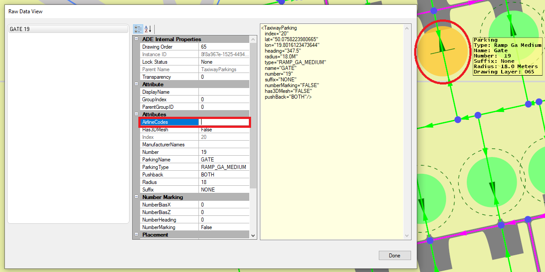The height and width of the screenshot is (272, 545).
Task: Change Lock Status from None
Action: [223, 61]
